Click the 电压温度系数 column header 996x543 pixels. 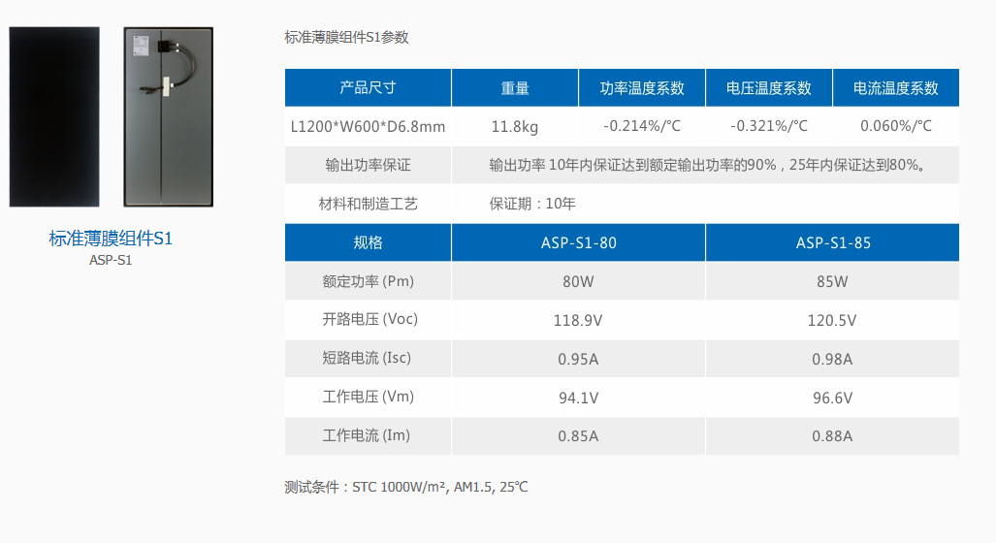[x=769, y=87]
